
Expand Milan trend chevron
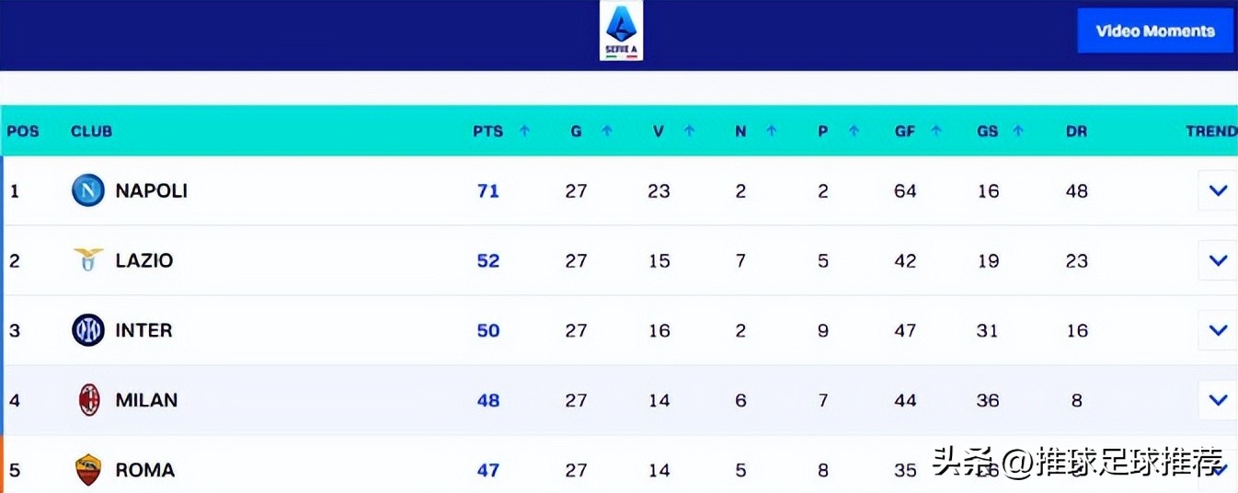click(1218, 400)
